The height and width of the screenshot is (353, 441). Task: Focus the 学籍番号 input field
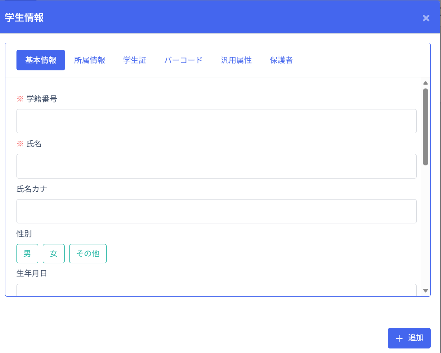point(216,121)
